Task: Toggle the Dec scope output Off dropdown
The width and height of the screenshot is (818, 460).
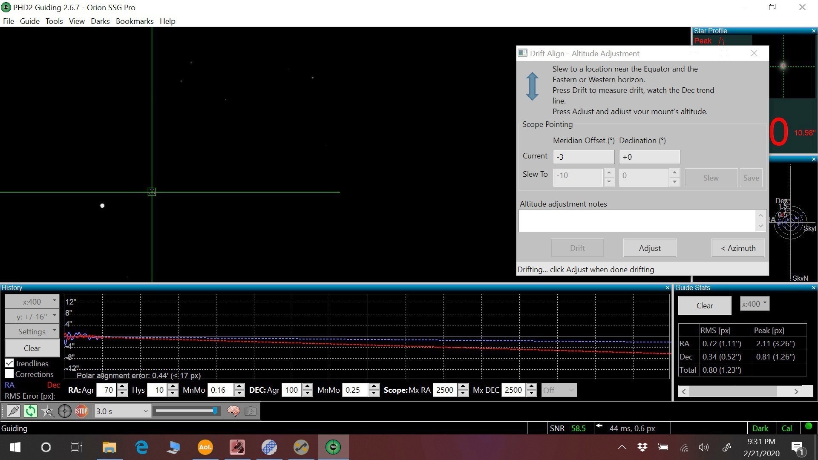Action: click(559, 390)
